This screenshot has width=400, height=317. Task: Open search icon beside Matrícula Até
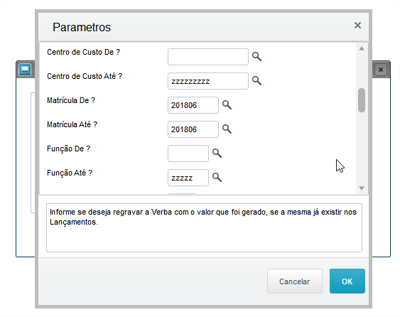pos(227,129)
